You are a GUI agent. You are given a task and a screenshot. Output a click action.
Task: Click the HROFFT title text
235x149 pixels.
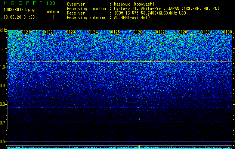tap(23, 3)
